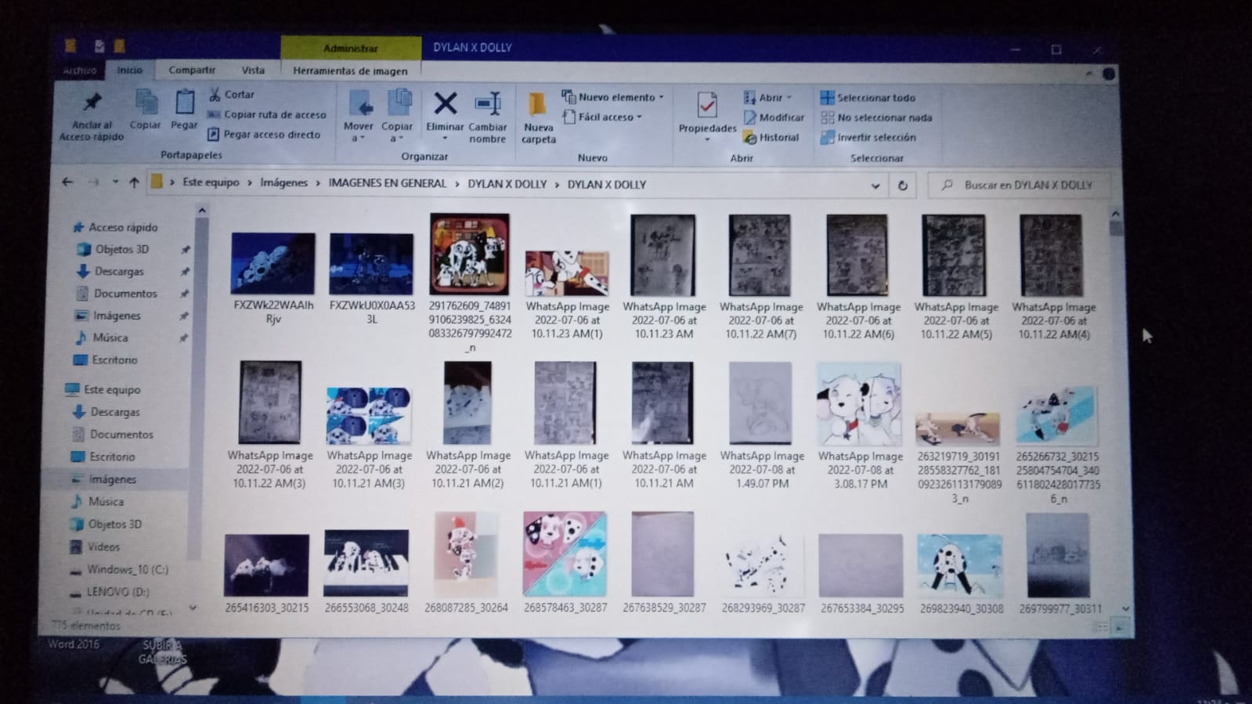Create a Nueva carpeta
Image resolution: width=1252 pixels, height=704 pixels.
pos(538,117)
